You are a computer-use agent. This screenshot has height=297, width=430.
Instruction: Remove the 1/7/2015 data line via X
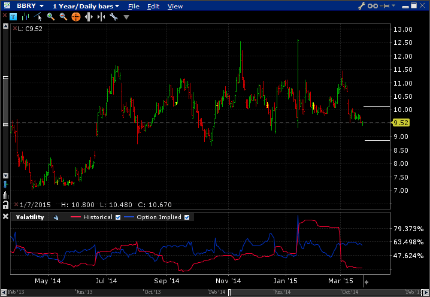16,204
